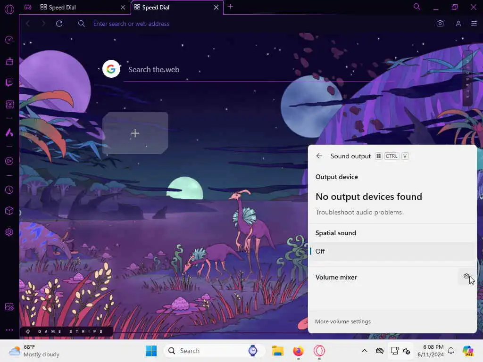Open the notifications bell icon
483x362 pixels.
451,351
